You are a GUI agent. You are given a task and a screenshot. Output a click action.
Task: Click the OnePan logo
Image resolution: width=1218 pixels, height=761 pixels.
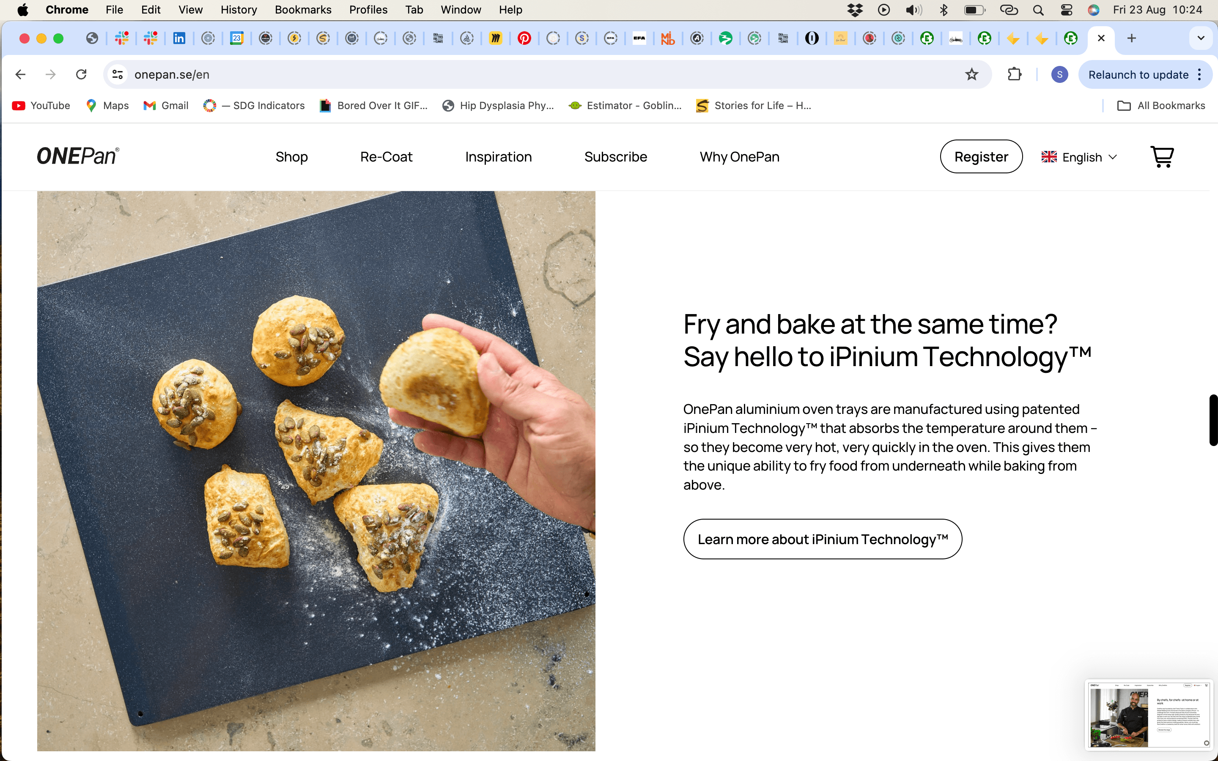(78, 156)
